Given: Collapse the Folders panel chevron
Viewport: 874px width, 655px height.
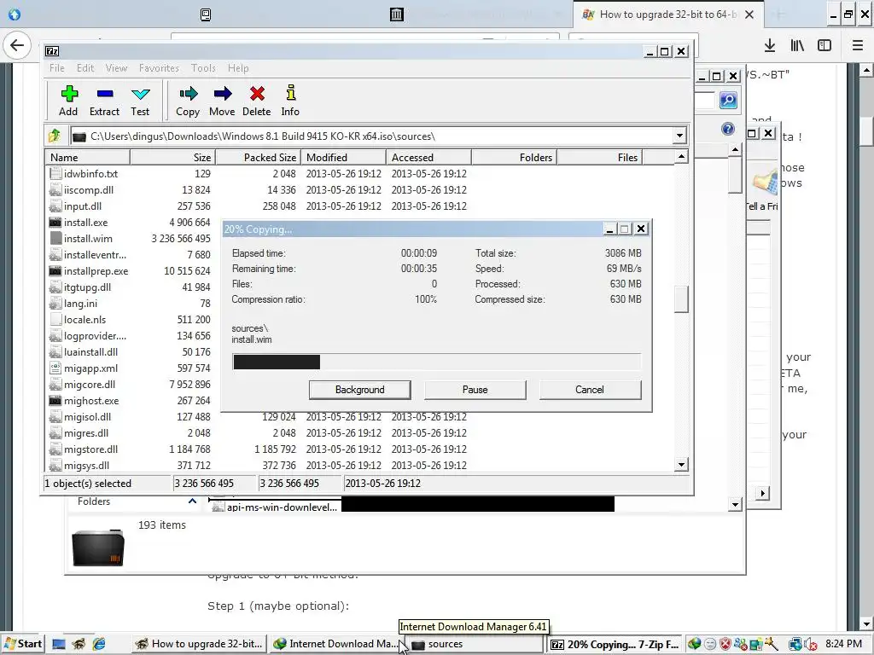Looking at the screenshot, I should [x=192, y=501].
